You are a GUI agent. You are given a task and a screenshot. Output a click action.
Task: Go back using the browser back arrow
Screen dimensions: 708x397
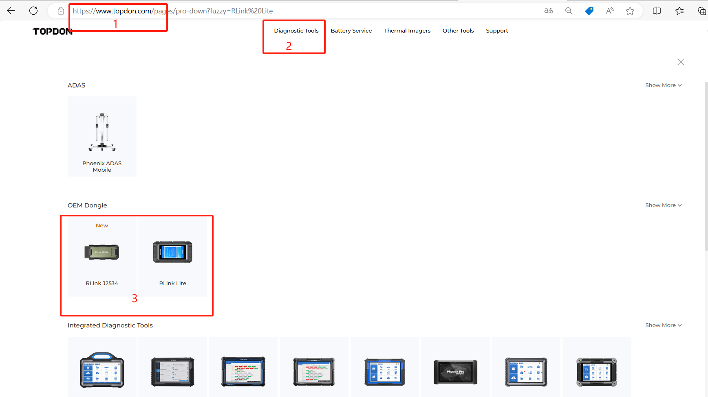[x=11, y=11]
